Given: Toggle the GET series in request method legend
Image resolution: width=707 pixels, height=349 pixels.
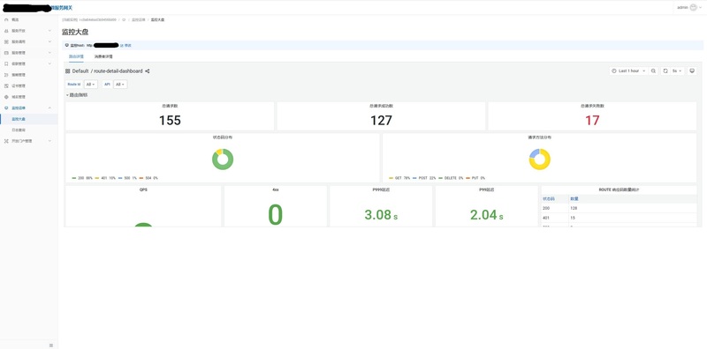Looking at the screenshot, I should point(399,178).
